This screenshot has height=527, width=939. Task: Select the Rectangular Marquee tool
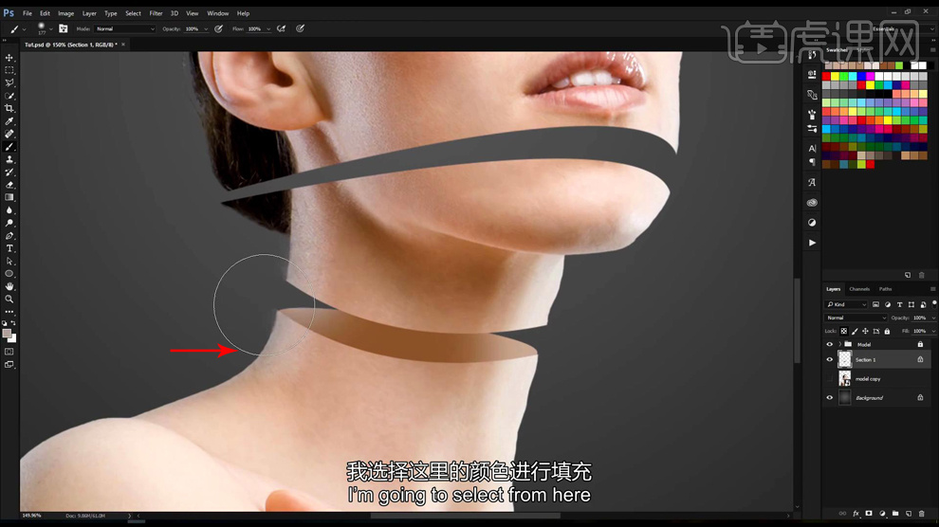coord(9,70)
